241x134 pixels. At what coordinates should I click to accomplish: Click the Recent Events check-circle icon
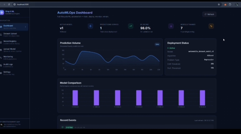tap(62, 127)
